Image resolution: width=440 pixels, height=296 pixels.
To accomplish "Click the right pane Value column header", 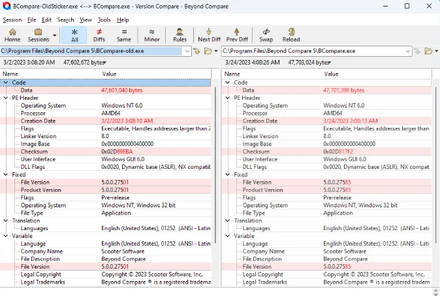I will (x=376, y=74).
